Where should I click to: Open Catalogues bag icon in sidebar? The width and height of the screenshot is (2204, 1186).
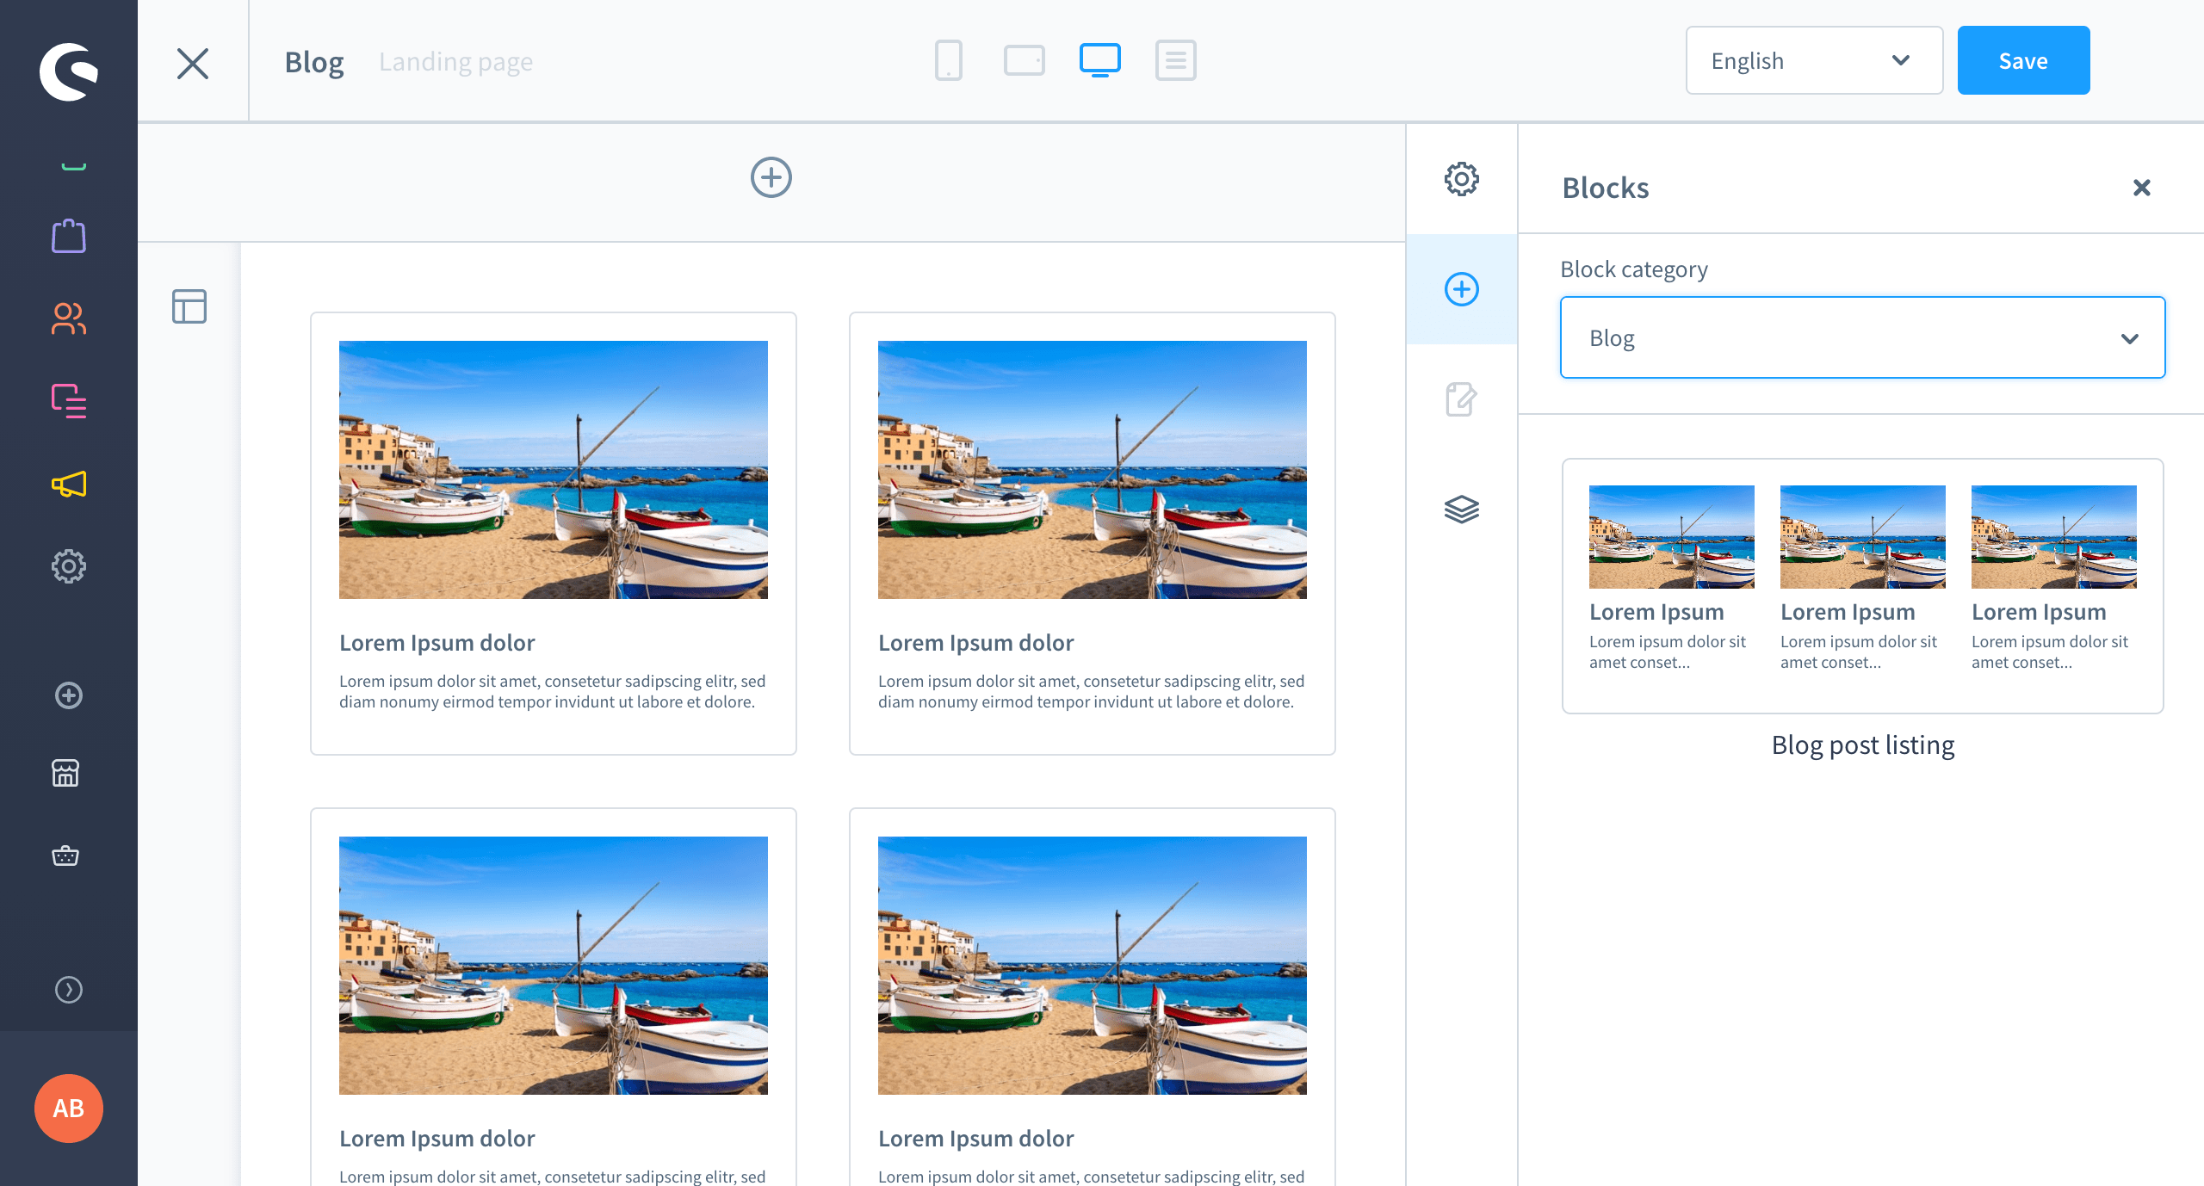[69, 236]
